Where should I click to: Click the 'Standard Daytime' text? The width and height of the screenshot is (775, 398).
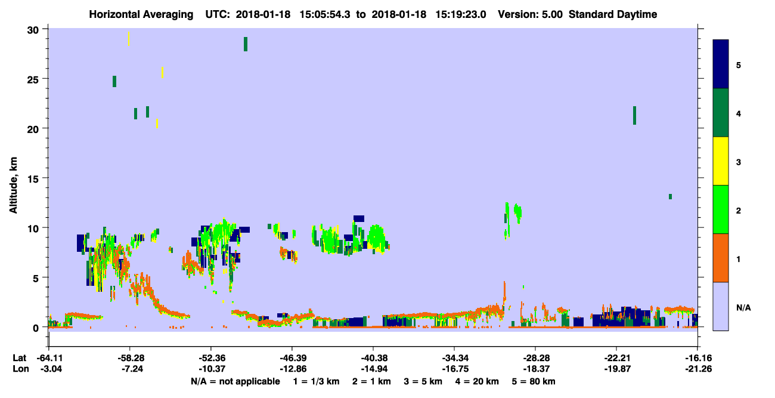(x=613, y=14)
